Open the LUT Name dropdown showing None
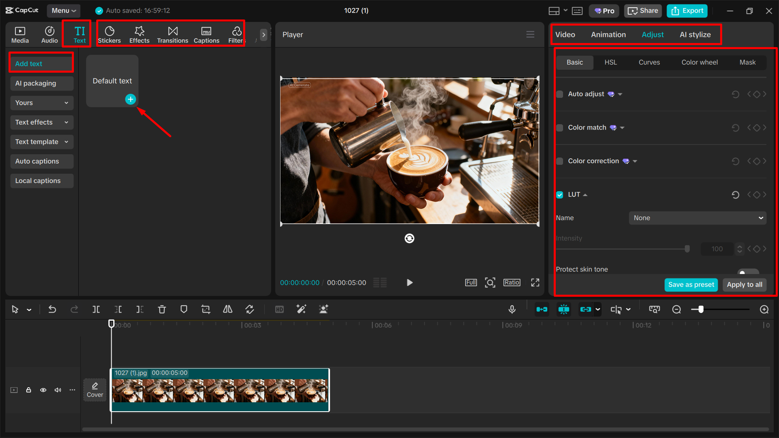The height and width of the screenshot is (438, 779). (x=697, y=218)
